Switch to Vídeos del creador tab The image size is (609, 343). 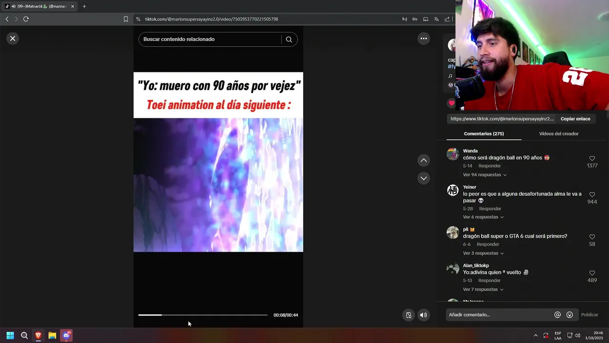click(x=559, y=134)
